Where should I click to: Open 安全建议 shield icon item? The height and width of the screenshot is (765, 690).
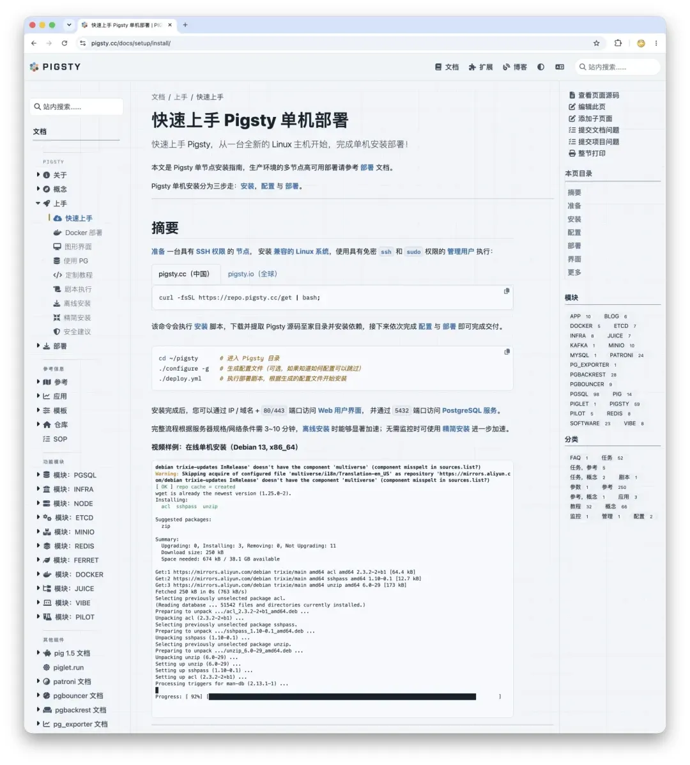coord(72,332)
